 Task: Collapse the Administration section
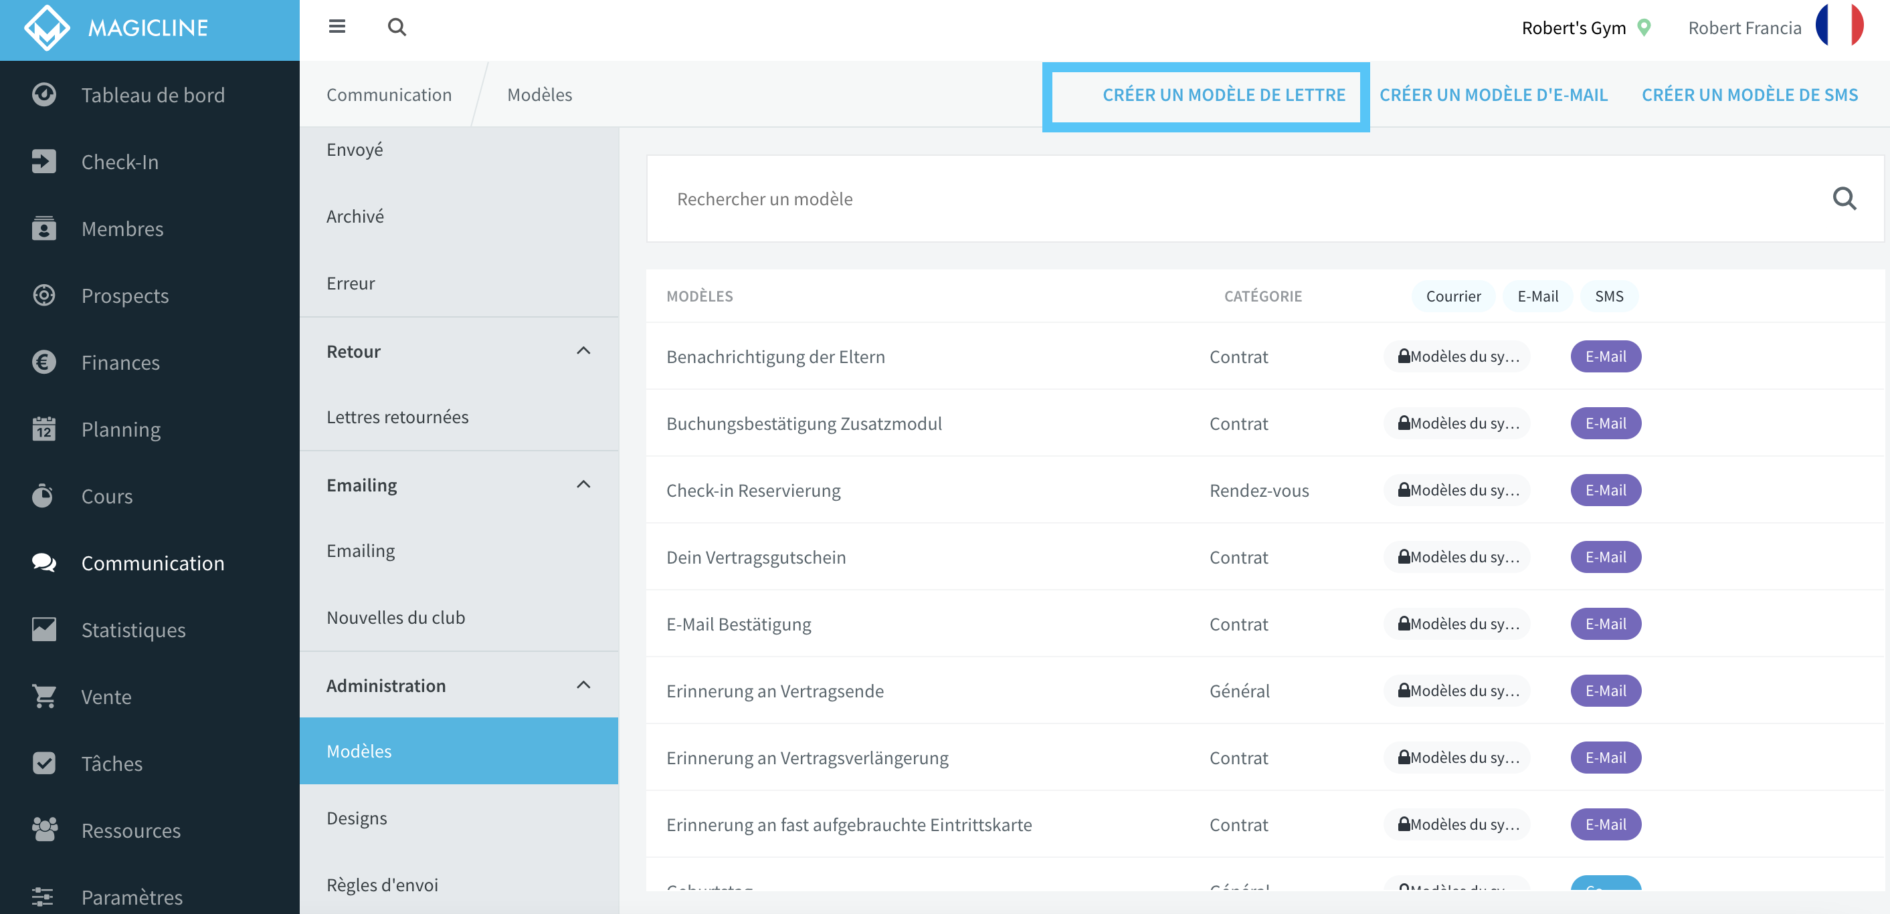(583, 685)
